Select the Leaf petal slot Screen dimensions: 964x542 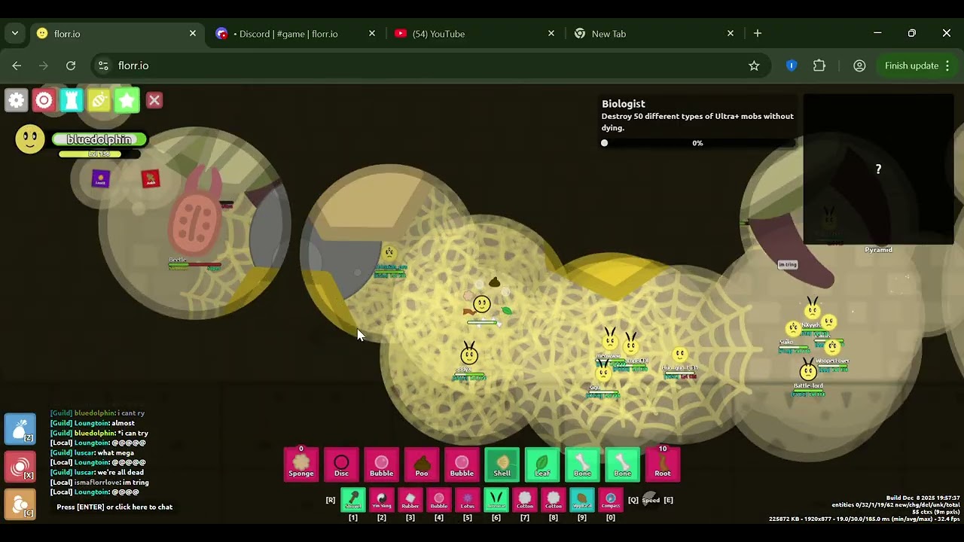(x=542, y=464)
